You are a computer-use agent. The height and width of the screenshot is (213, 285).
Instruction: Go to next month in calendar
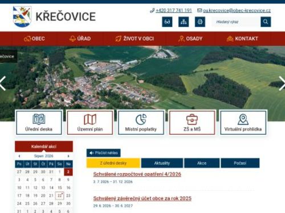pyautogui.click(x=68, y=156)
